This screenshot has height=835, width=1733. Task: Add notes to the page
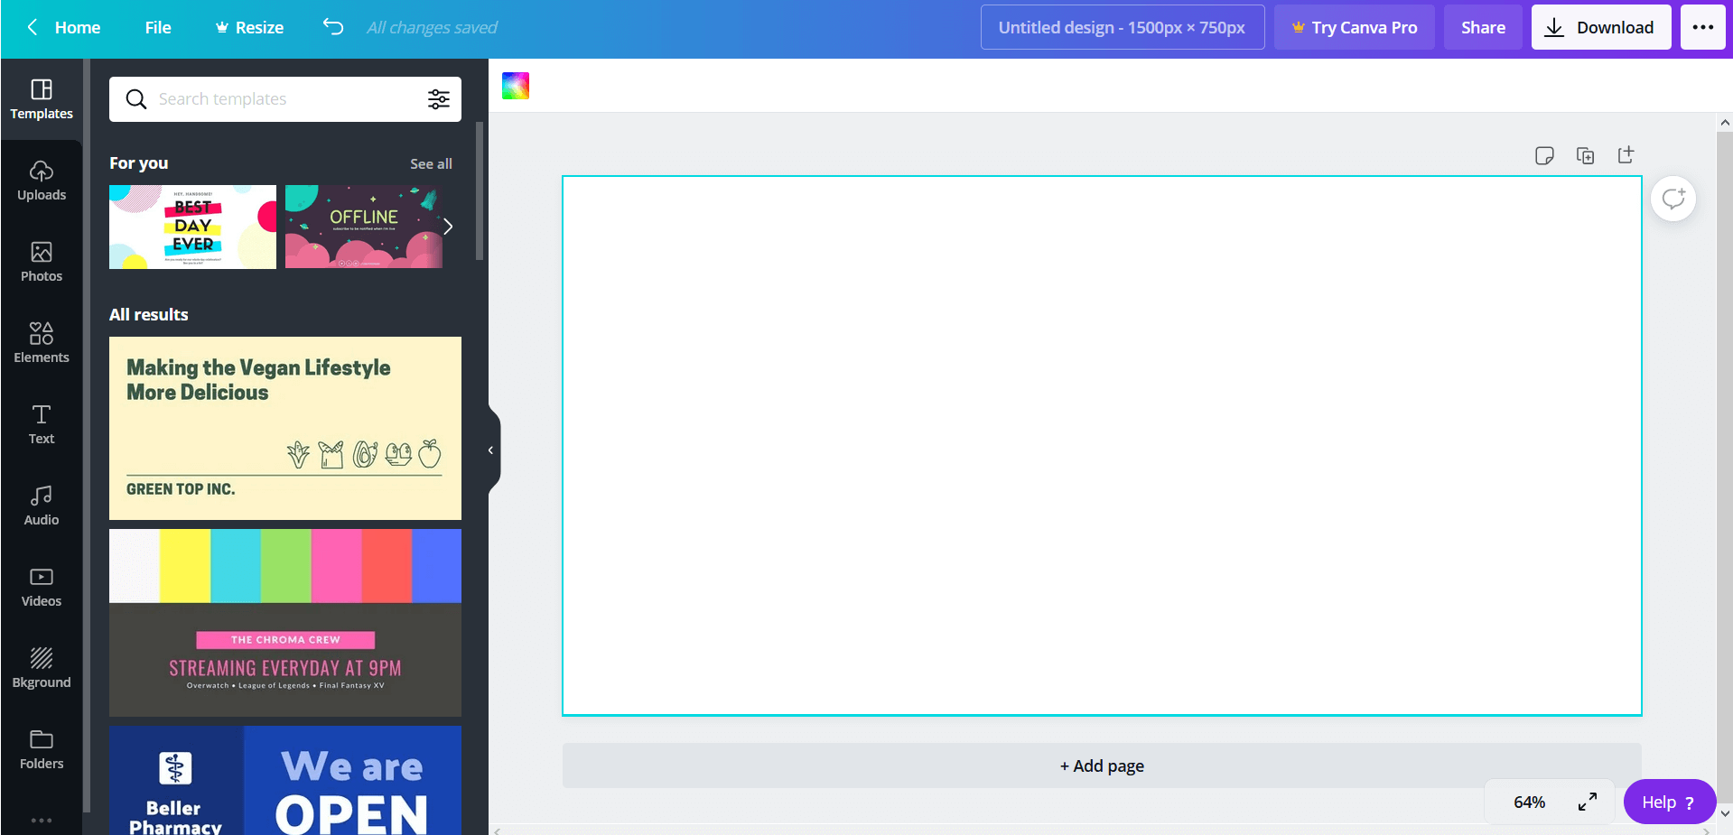pos(1544,155)
